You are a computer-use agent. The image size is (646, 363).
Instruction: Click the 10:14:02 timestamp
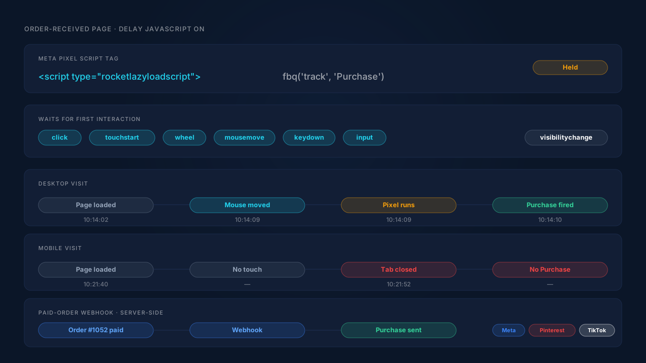(x=96, y=220)
